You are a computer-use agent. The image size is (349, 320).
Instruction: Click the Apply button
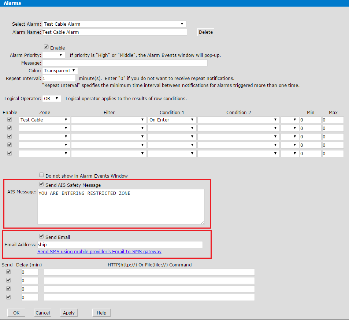tap(69, 313)
